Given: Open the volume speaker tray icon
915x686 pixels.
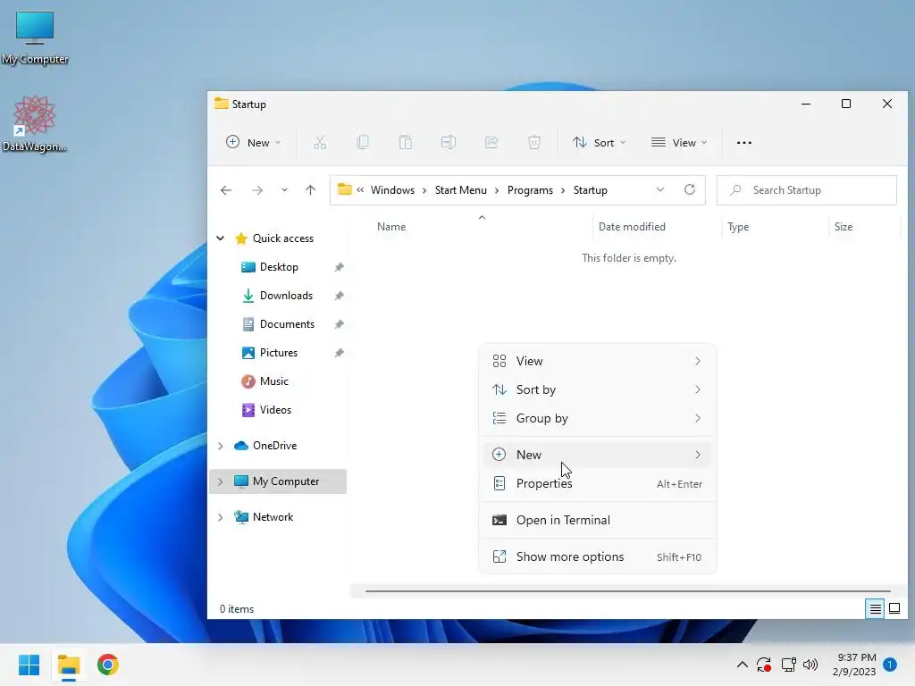Looking at the screenshot, I should click(810, 665).
